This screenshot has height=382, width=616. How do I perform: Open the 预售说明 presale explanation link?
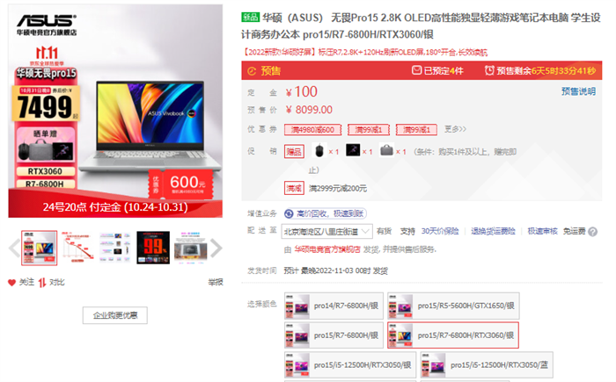[578, 91]
